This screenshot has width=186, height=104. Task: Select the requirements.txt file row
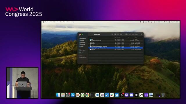click(x=116, y=45)
